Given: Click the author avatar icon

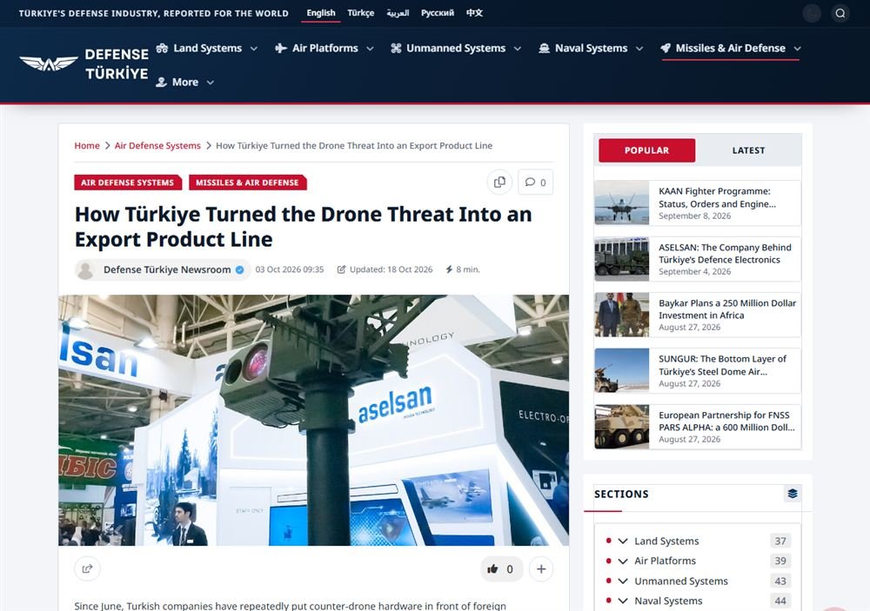Looking at the screenshot, I should [x=85, y=270].
